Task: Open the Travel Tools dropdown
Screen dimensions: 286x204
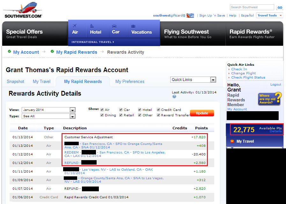Action: click(270, 16)
